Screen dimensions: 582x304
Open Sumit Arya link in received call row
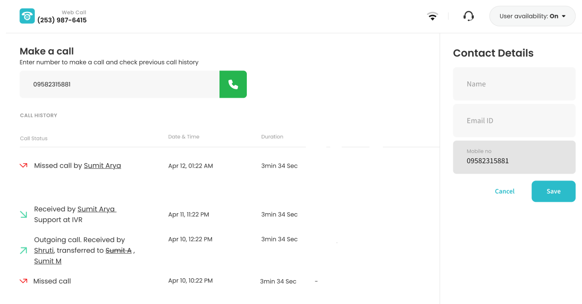[x=96, y=209]
